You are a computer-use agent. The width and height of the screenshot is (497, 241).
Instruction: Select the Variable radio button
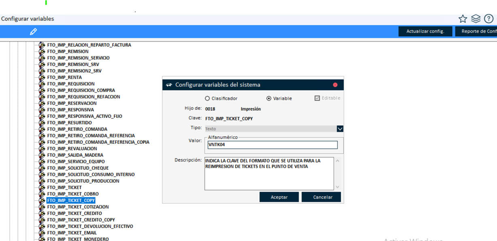click(x=269, y=98)
